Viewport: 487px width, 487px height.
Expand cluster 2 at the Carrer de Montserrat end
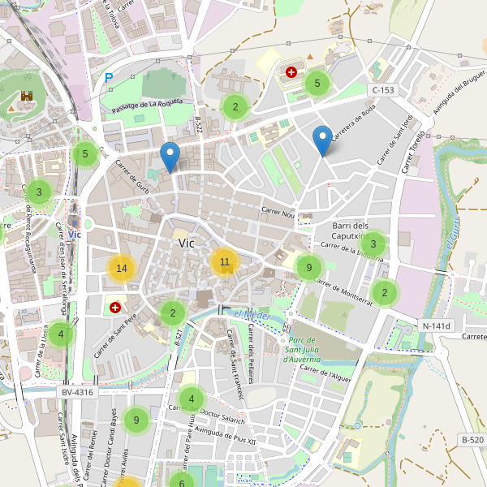[385, 292]
